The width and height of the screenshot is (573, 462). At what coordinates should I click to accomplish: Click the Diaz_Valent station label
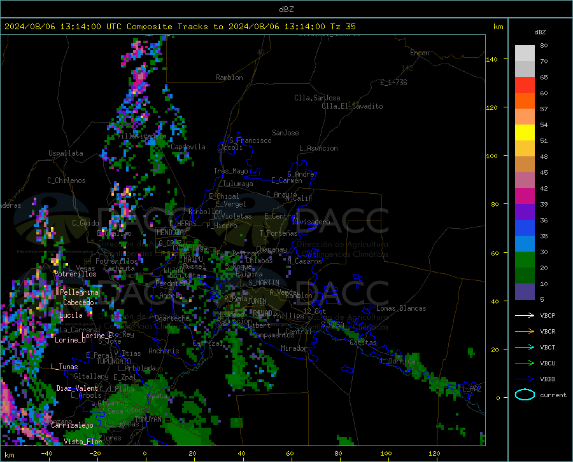pyautogui.click(x=77, y=388)
